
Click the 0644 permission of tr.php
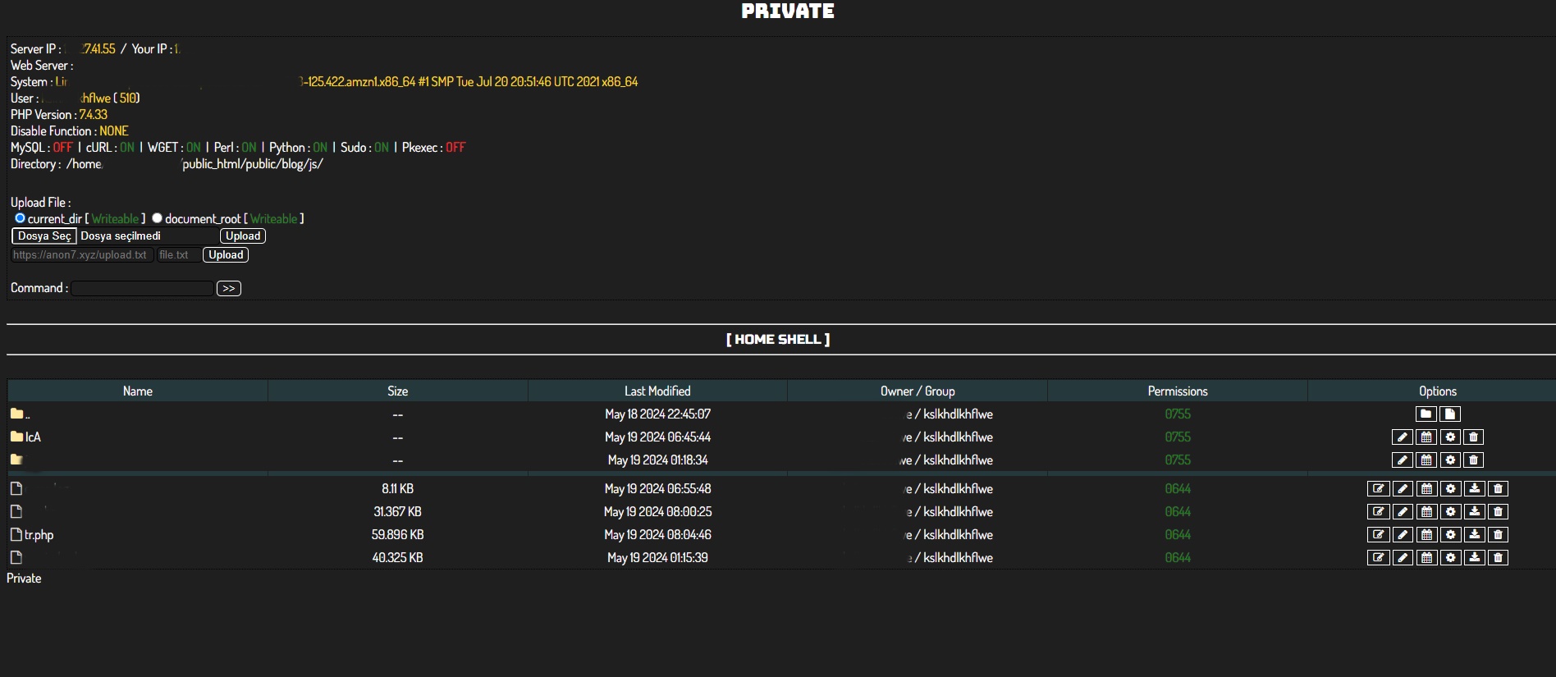coord(1178,535)
